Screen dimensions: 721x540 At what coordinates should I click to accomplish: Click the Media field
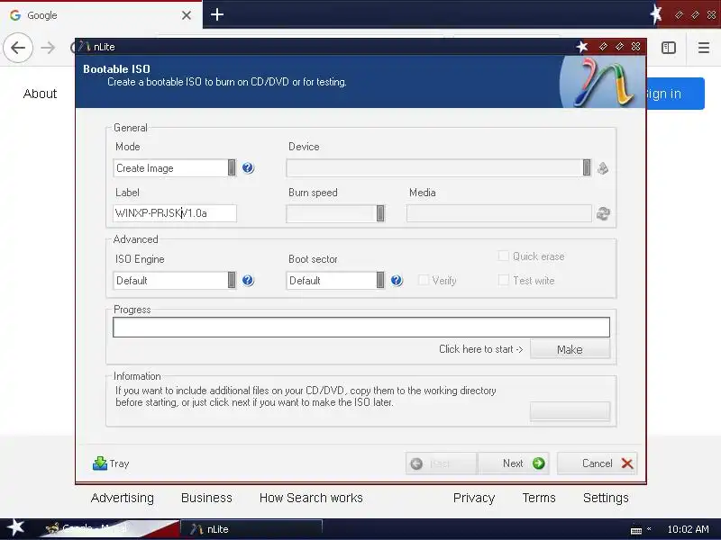[499, 213]
